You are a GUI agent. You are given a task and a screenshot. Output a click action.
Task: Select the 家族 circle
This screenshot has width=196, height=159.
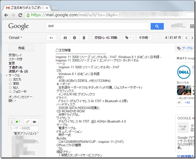pyautogui.click(x=16, y=84)
